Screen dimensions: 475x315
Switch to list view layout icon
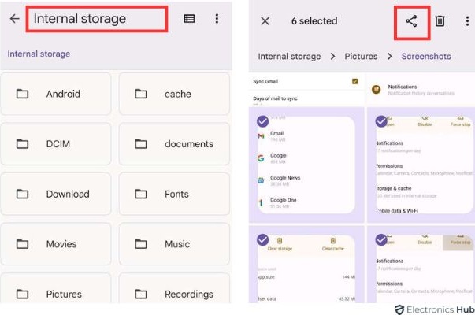pyautogui.click(x=189, y=19)
